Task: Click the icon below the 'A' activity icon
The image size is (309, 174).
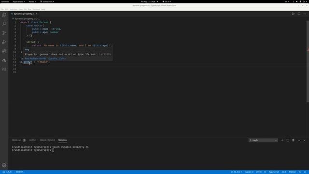Action: coord(4,69)
